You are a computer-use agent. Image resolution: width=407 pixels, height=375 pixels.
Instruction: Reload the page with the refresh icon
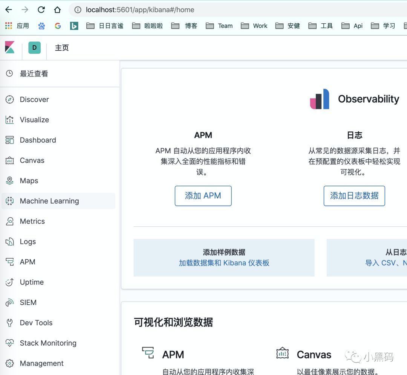41,9
